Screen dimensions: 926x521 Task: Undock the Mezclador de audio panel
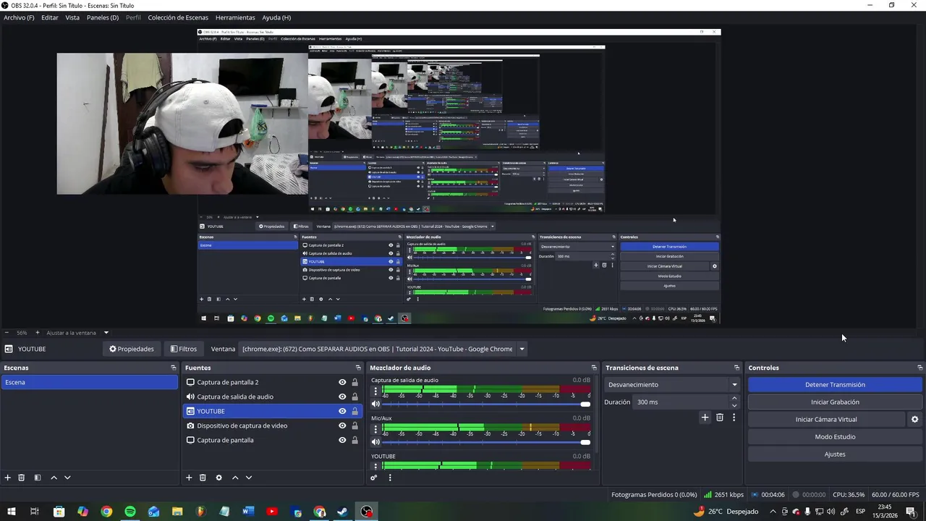[594, 368]
